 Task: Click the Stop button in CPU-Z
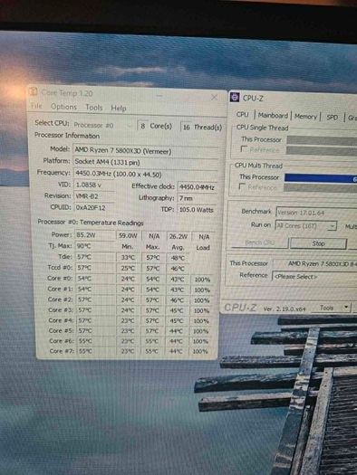coord(318,243)
